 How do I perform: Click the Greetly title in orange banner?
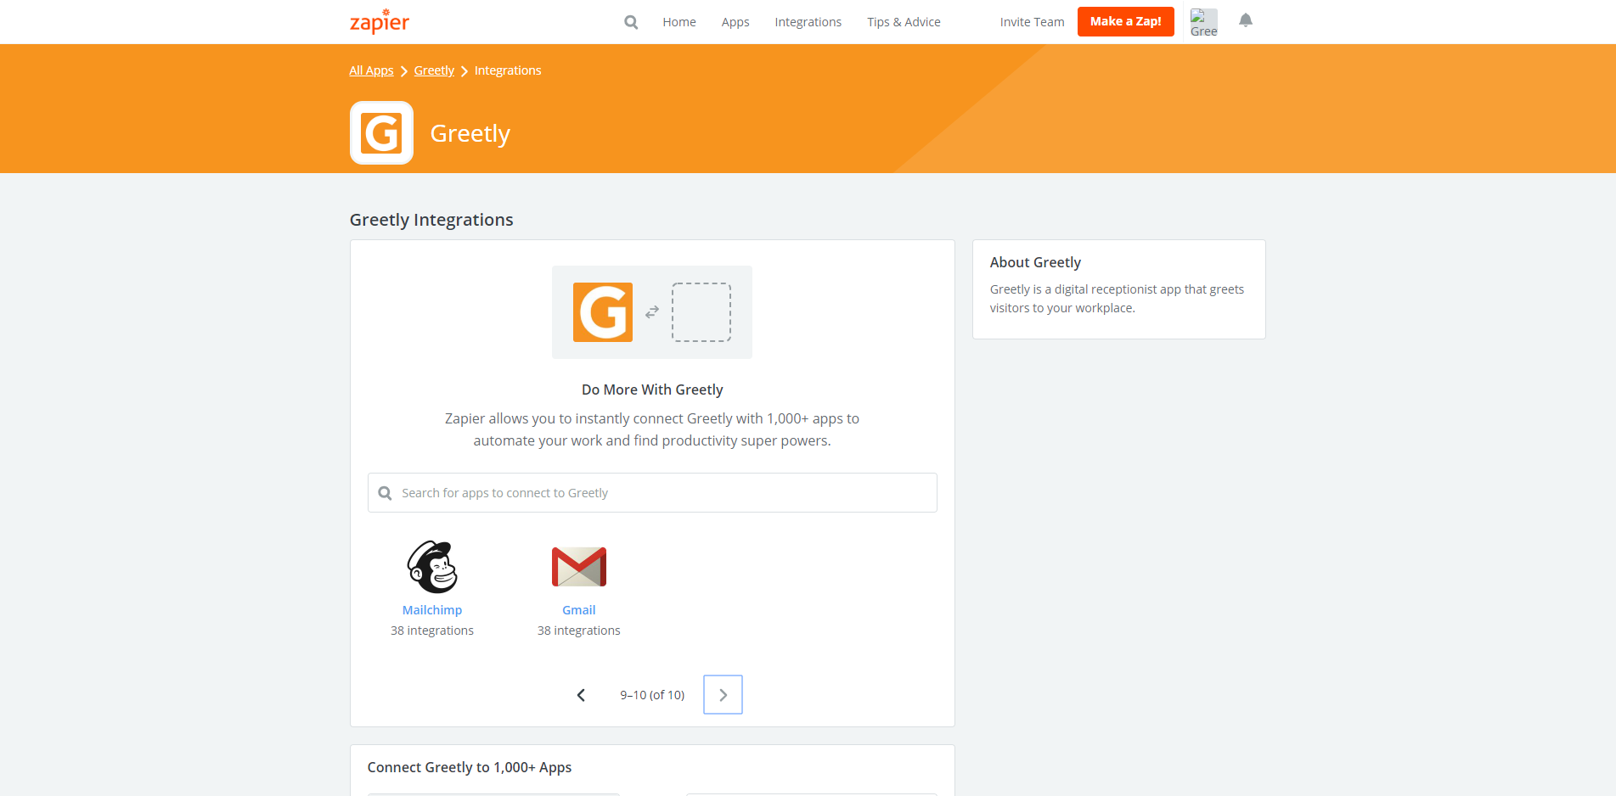click(x=470, y=133)
